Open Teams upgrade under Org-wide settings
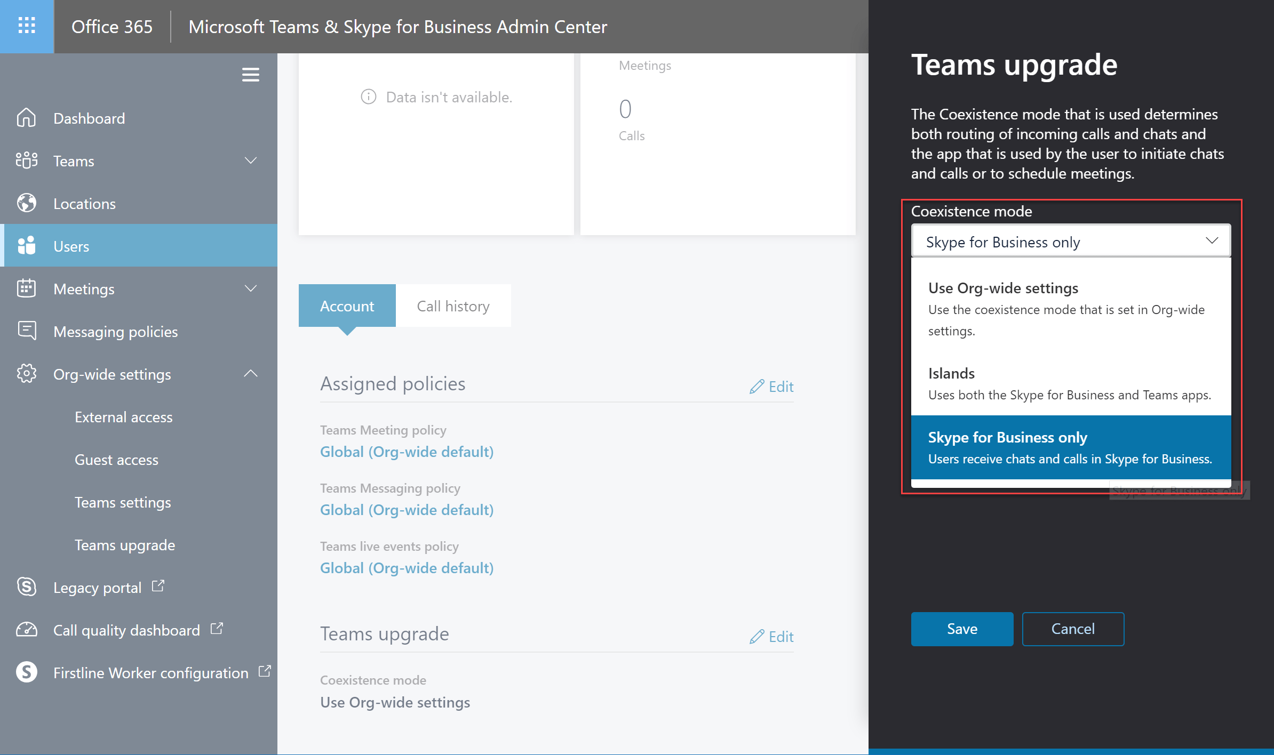 coord(125,545)
